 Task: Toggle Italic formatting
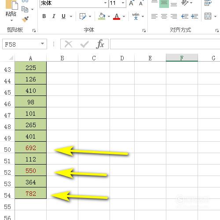54,16
